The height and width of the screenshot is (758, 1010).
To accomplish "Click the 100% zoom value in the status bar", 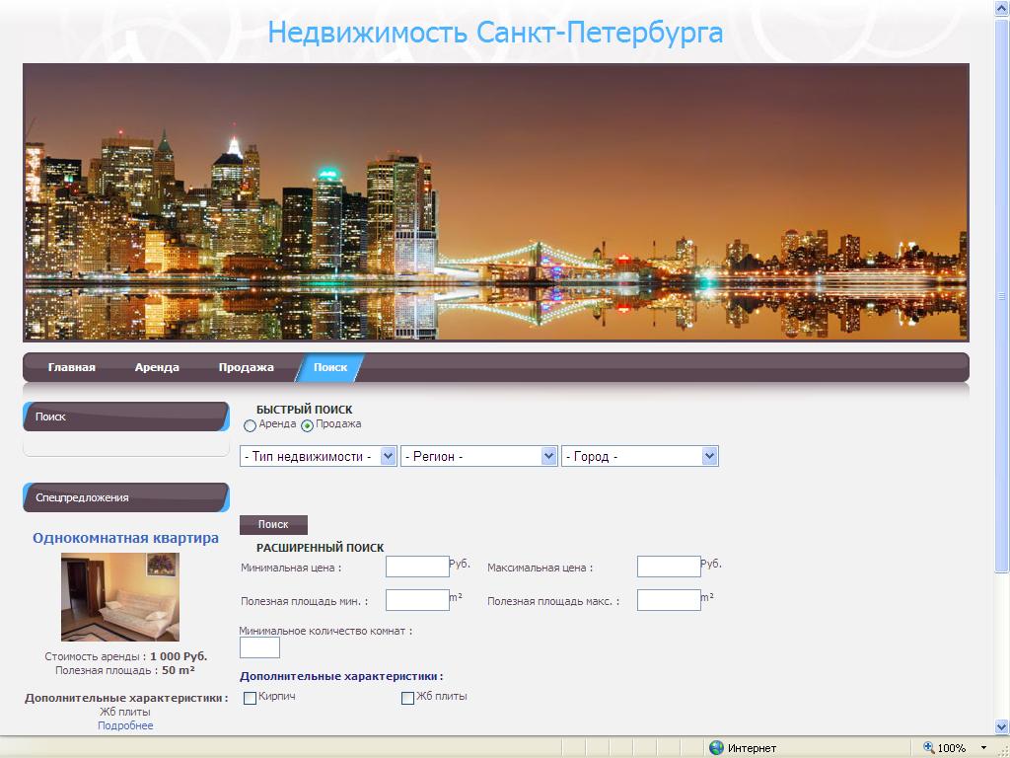I will point(952,748).
